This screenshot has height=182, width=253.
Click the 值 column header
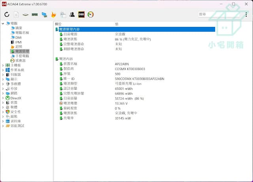[117, 24]
